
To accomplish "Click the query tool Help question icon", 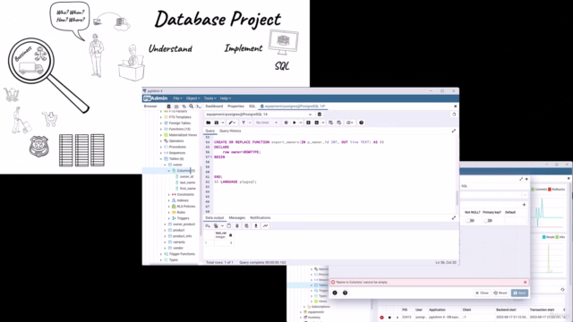I will (x=362, y=123).
